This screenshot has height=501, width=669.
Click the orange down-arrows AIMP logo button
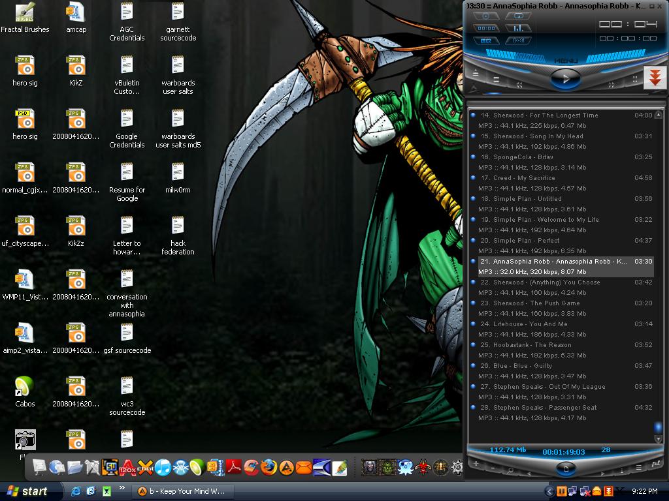pos(655,77)
